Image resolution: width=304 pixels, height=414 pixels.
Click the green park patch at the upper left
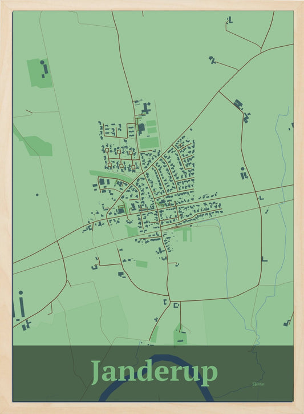coord(39,73)
